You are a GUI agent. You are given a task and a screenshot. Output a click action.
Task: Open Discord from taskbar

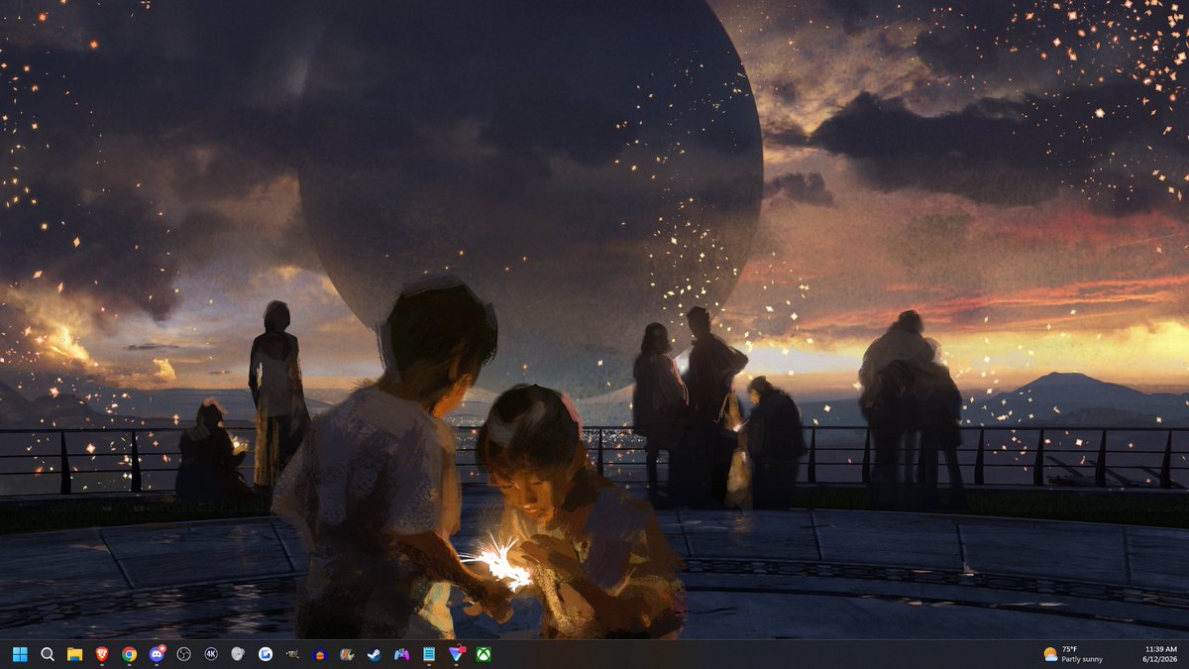(x=157, y=654)
